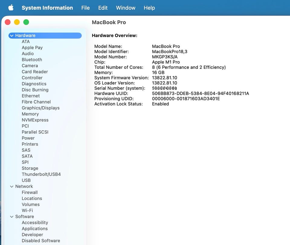This screenshot has width=290, height=245.
Task: Click the total cores value text
Action: point(189,67)
